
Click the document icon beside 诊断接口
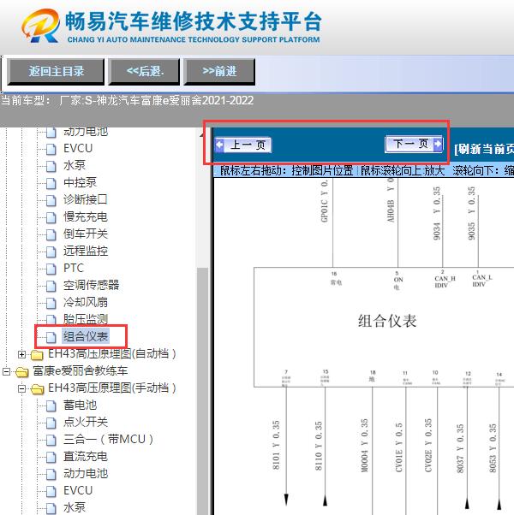click(51, 200)
